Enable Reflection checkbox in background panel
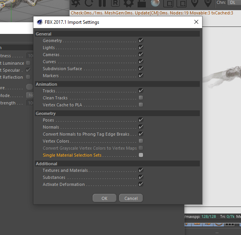 28,77
